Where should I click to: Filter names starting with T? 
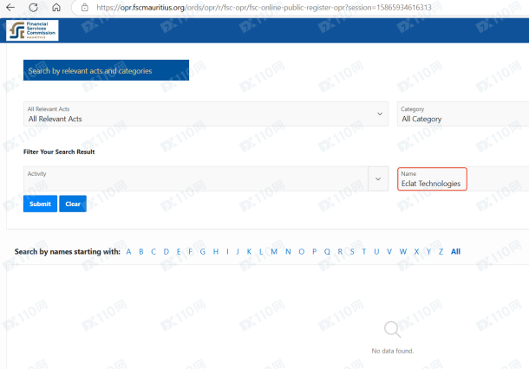pos(364,252)
